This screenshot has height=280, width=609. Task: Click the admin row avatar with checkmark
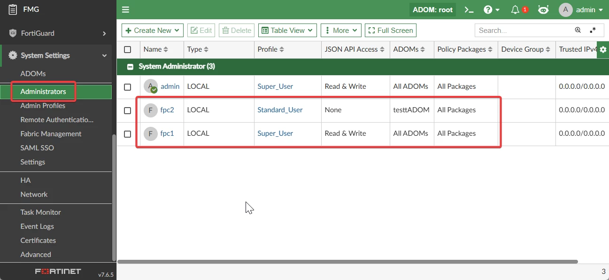[150, 86]
